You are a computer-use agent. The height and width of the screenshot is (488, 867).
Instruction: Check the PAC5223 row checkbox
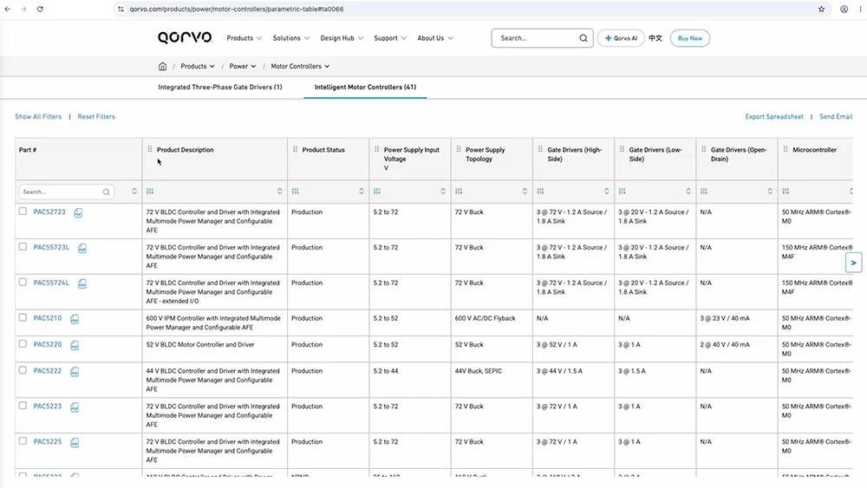click(x=23, y=406)
